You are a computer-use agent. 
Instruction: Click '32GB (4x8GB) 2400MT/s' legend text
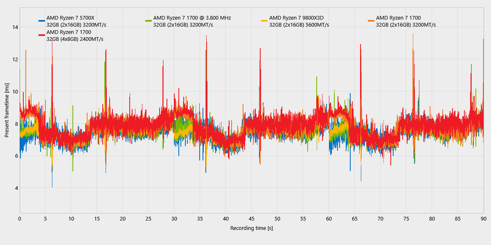click(x=75, y=39)
